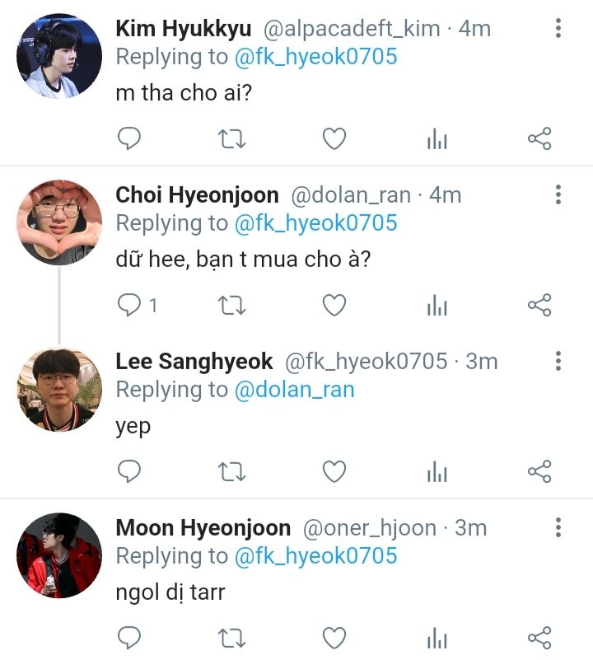Reply to Kim Hyukkyu's tweet
Viewport: 593px width, 660px height.
click(x=129, y=139)
